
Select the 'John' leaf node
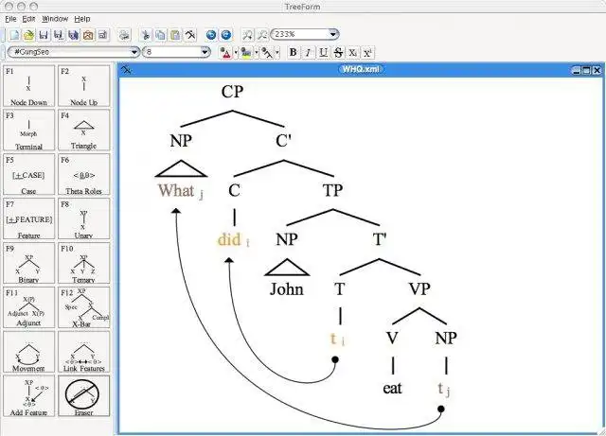[286, 289]
